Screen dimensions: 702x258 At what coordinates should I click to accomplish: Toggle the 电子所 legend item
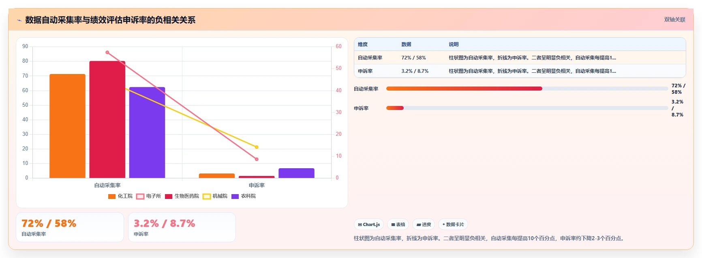tap(149, 196)
